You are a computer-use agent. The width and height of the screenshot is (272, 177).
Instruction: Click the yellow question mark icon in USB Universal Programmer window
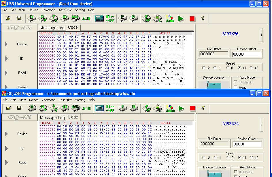pos(203,18)
